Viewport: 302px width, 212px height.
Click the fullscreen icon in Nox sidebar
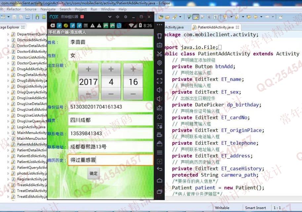pyautogui.click(x=159, y=81)
